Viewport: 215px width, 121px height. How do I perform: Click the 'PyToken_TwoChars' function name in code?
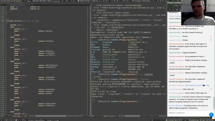click(x=14, y=21)
